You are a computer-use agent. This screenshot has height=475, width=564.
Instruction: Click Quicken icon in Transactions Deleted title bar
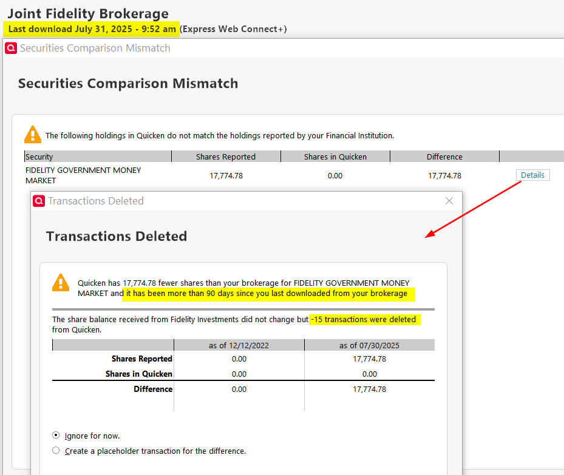coord(39,201)
